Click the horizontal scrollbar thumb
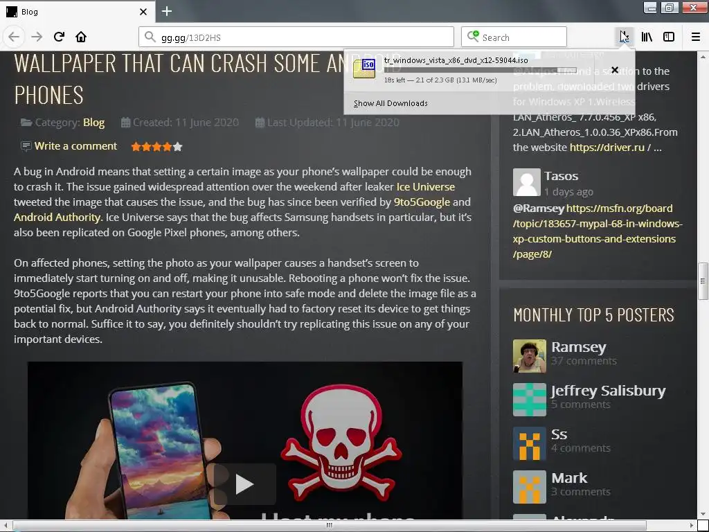This screenshot has height=532, width=709. point(330,525)
